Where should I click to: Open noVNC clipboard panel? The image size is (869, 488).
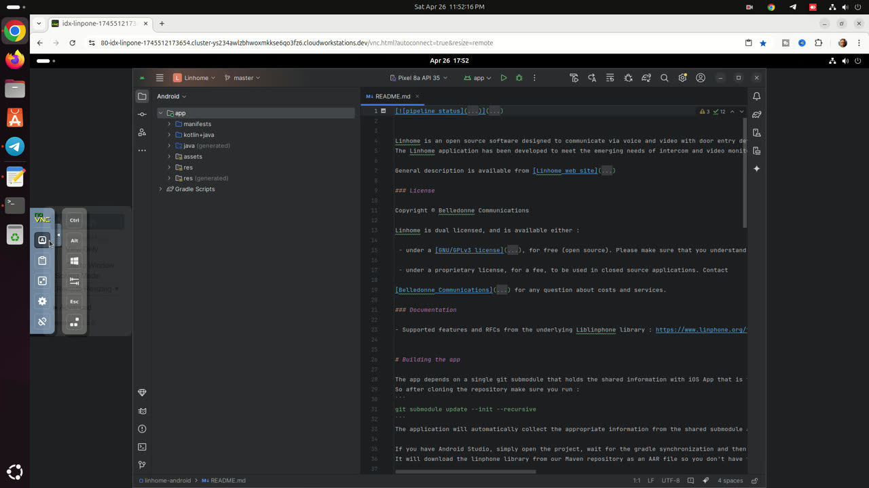[x=42, y=260]
